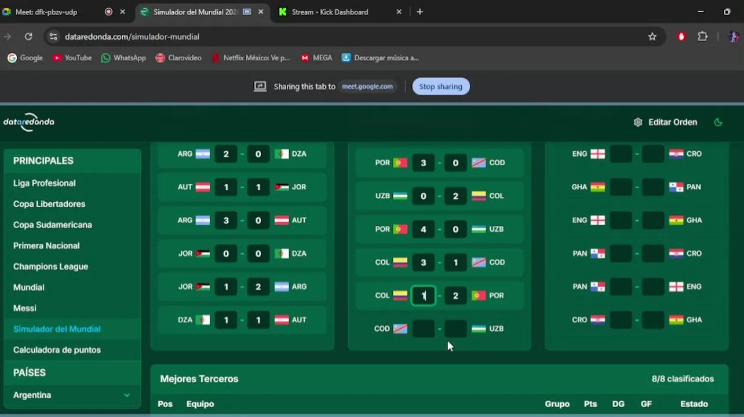Click the meet.google.com sharing link
Viewport: 744px width, 417px height.
(x=367, y=86)
